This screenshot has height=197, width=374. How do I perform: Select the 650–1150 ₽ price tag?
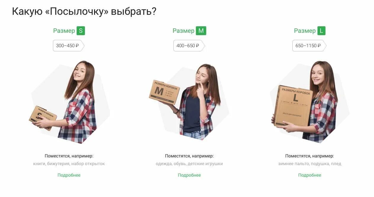[309, 46]
